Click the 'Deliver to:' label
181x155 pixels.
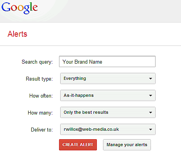42,130
